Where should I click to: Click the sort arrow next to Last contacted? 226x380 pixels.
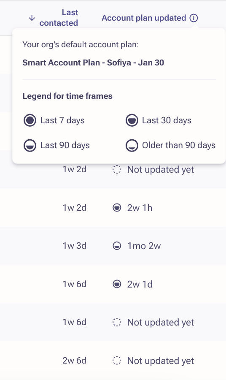(x=32, y=18)
